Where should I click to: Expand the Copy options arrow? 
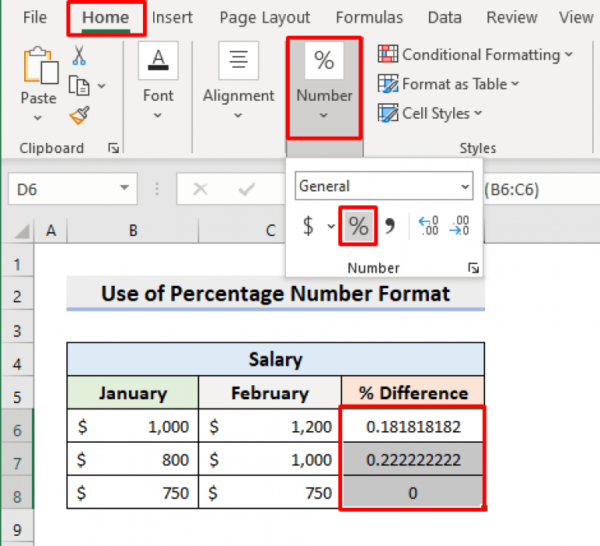coord(102,86)
